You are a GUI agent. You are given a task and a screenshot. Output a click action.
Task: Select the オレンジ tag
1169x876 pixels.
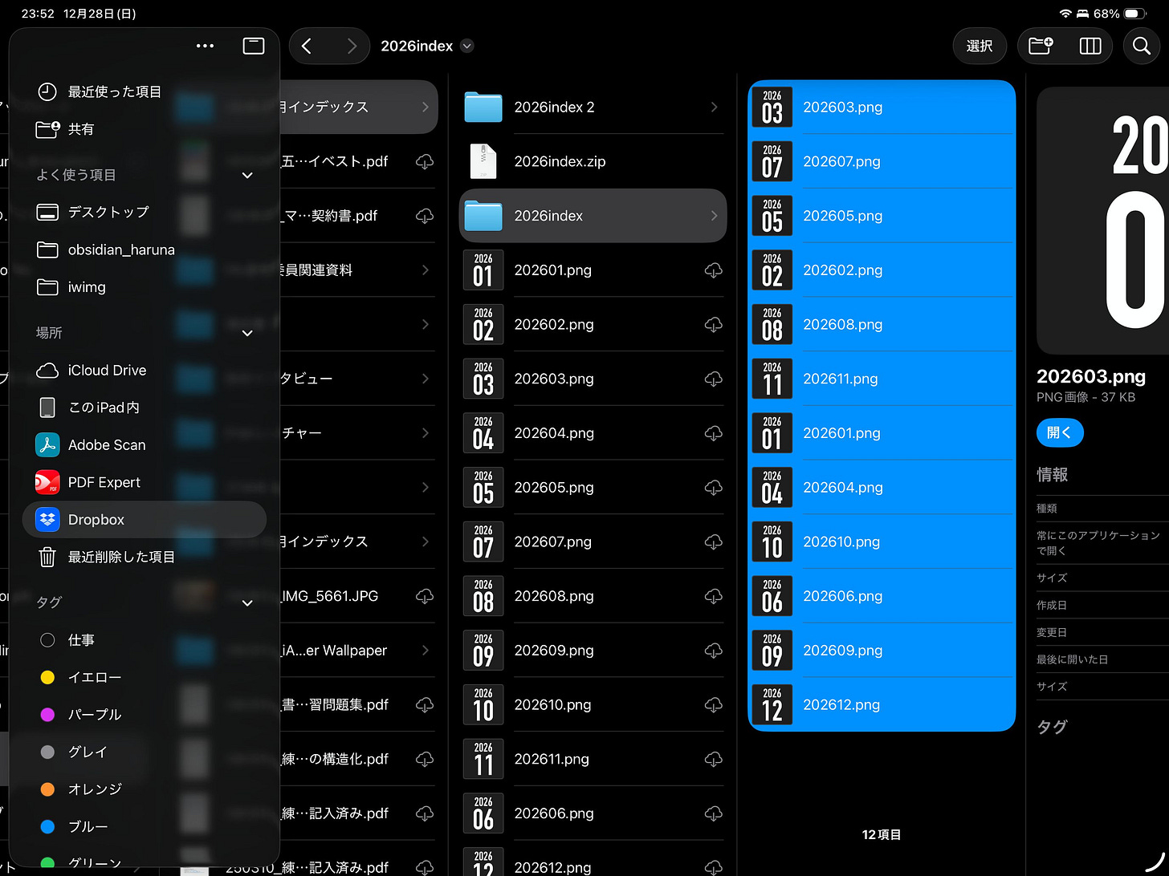(x=145, y=789)
